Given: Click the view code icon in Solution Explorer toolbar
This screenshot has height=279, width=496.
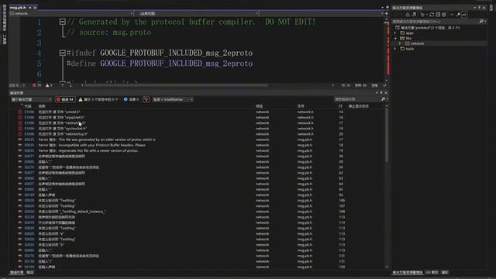Looking at the screenshot, I should point(452,15).
